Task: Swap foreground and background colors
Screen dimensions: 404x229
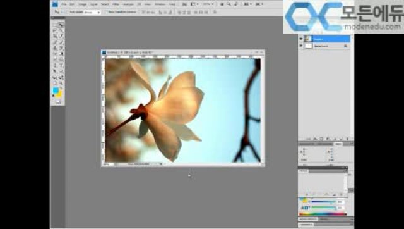Action: point(61,88)
